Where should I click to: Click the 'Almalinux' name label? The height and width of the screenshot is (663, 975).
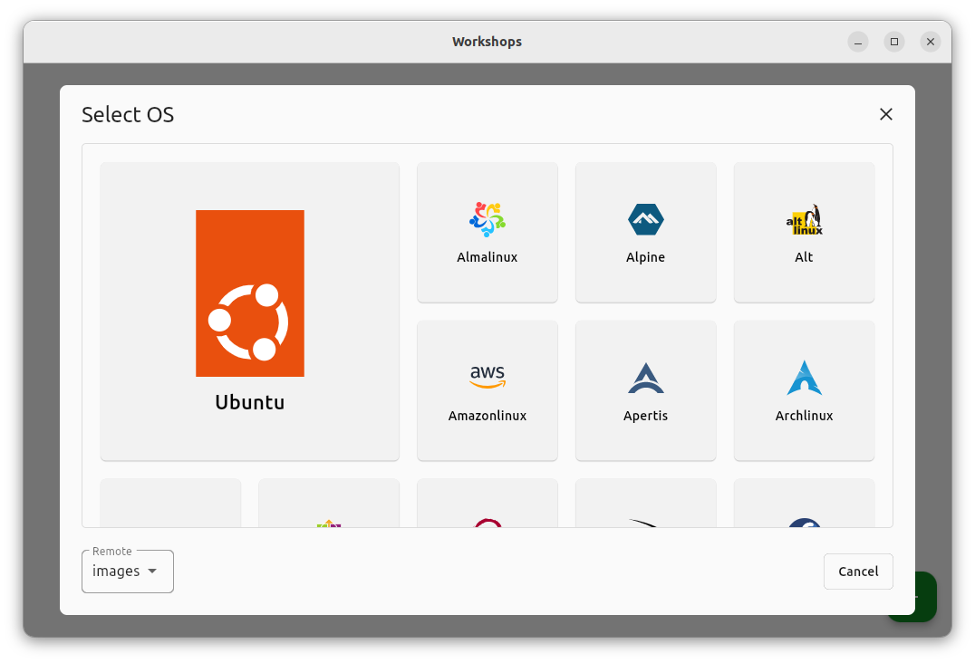tap(487, 257)
